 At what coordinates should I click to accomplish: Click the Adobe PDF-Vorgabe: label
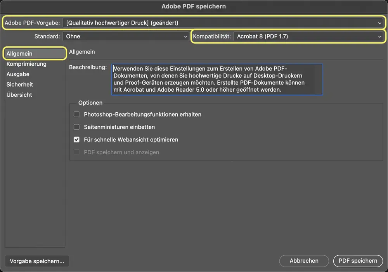[x=33, y=23]
